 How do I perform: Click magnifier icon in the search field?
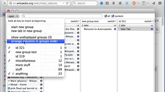[x=24, y=16]
